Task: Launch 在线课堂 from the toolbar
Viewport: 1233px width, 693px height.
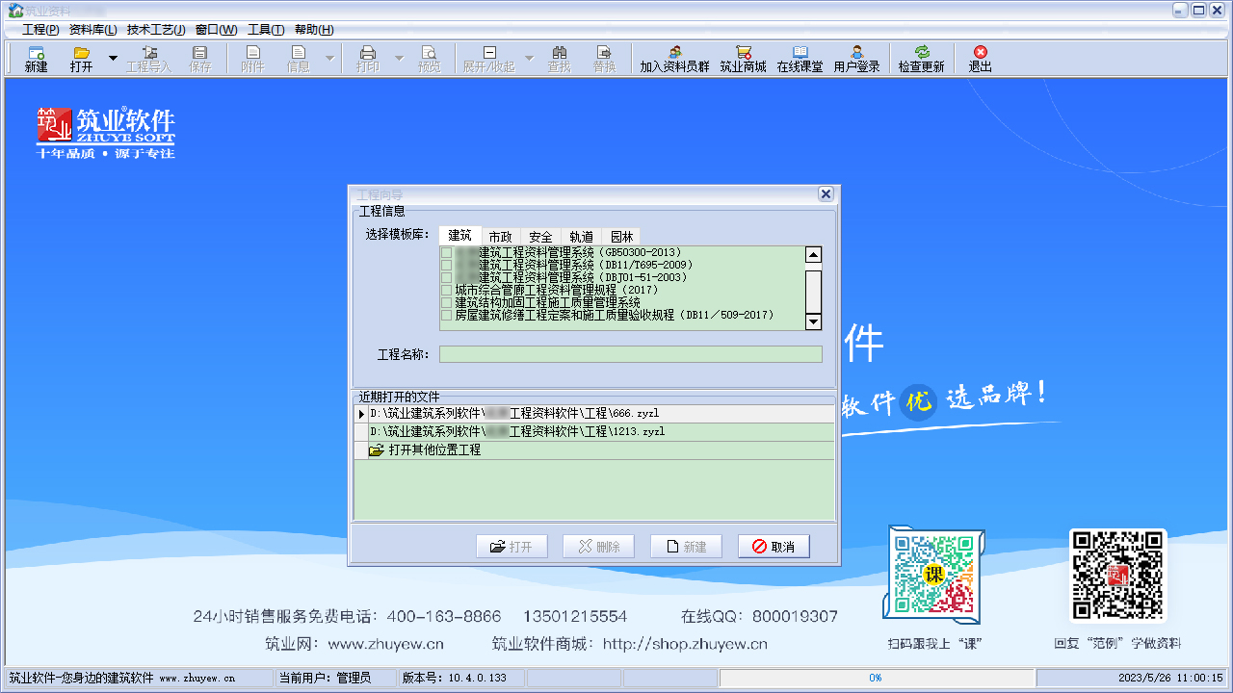Action: point(800,58)
